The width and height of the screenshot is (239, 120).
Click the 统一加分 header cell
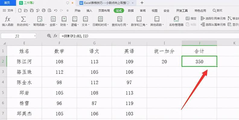point(164,51)
